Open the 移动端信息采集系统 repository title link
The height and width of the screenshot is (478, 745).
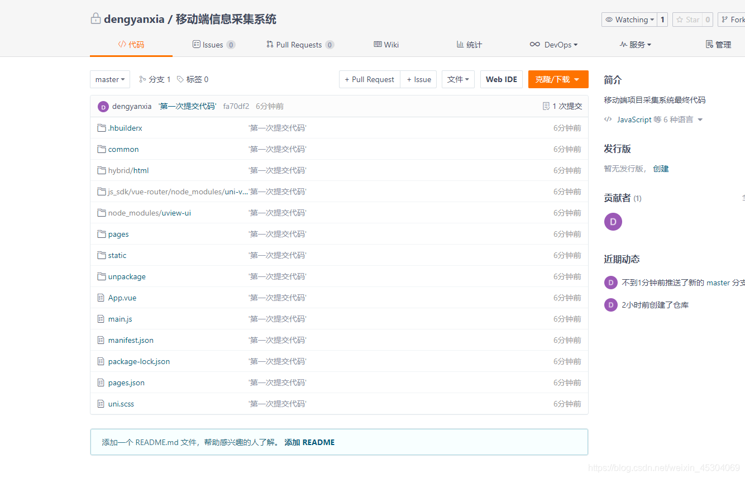(x=226, y=19)
